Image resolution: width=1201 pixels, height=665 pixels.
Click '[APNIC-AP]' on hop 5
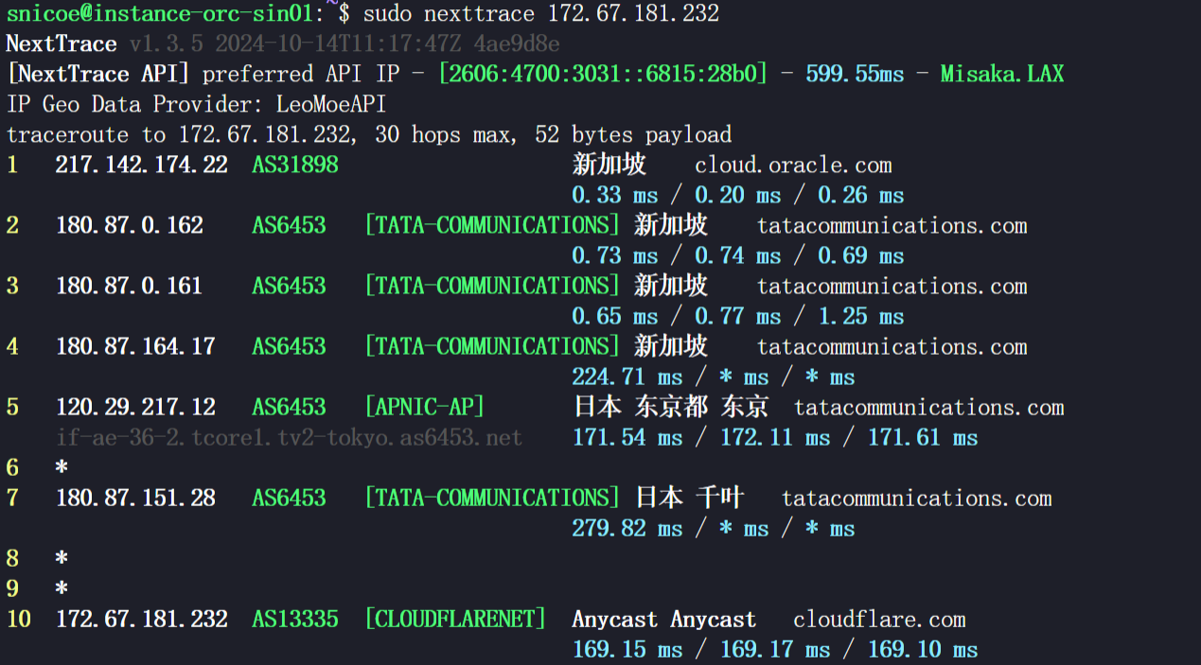424,407
